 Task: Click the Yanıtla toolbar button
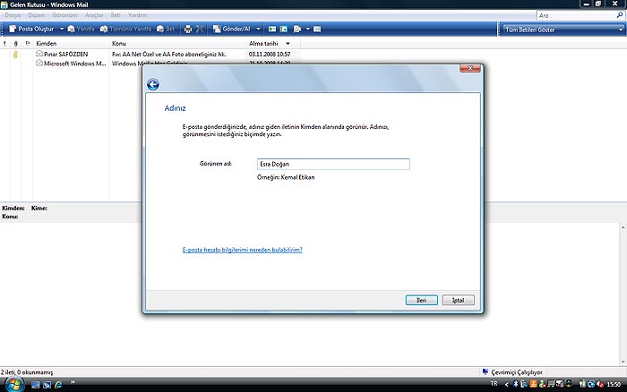click(82, 29)
